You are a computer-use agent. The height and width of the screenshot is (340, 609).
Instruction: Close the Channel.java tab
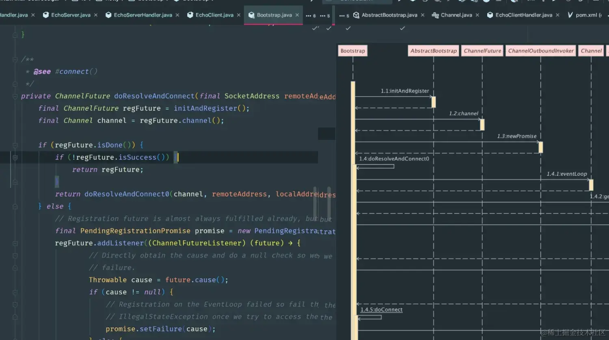[477, 15]
